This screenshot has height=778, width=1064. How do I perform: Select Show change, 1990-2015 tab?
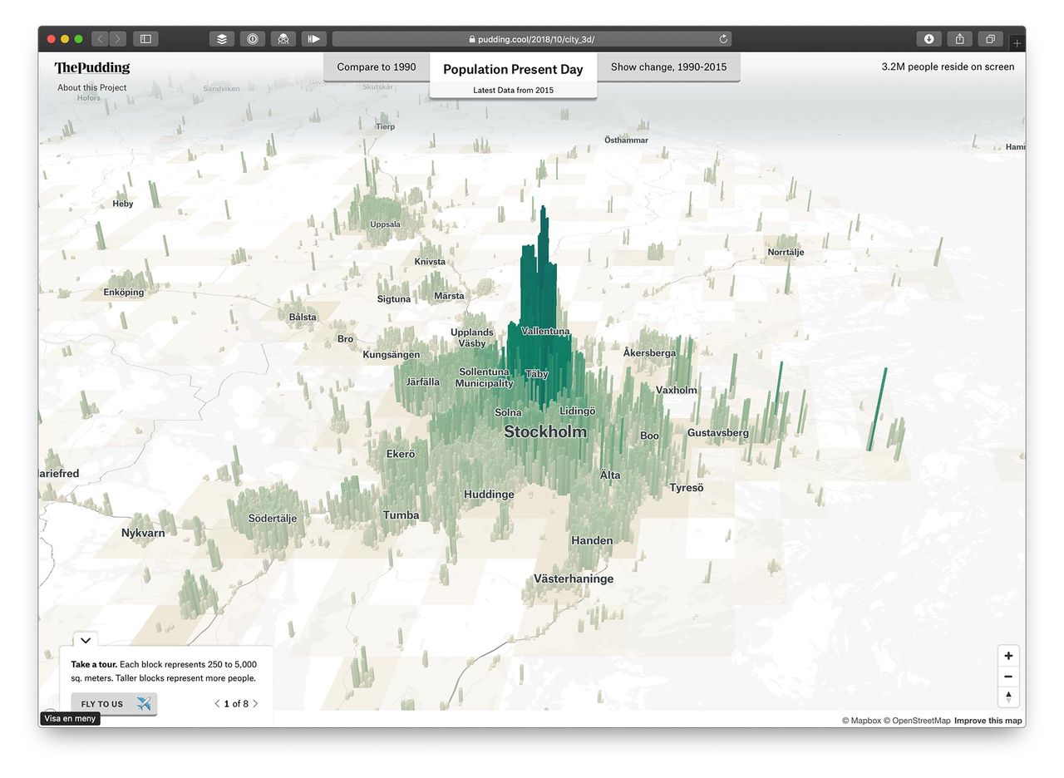click(668, 67)
